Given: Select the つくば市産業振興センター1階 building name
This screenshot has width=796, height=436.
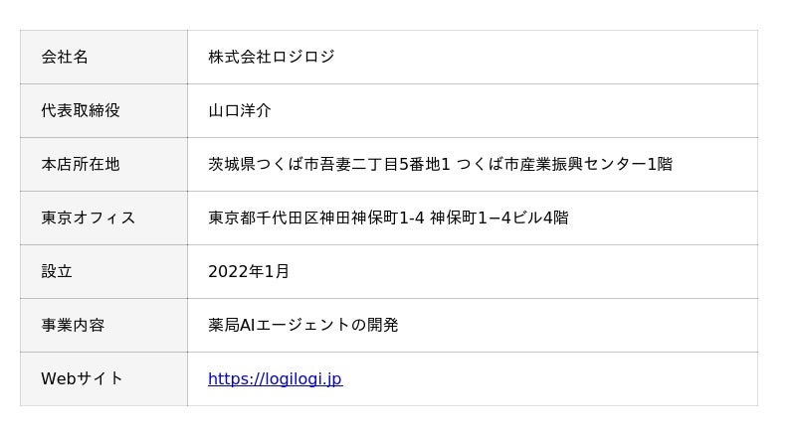Looking at the screenshot, I should pos(564,164).
